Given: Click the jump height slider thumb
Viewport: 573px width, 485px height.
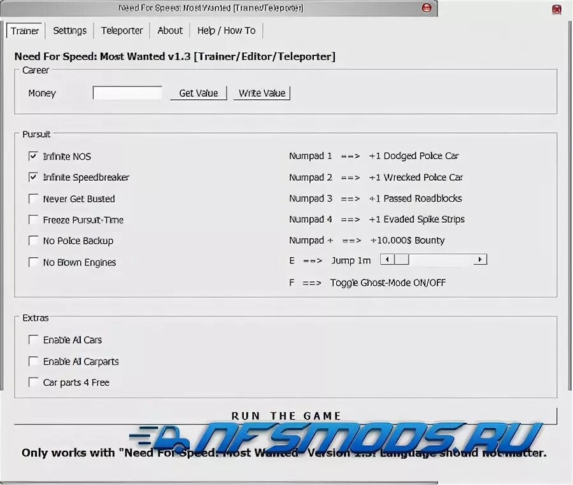Looking at the screenshot, I should (x=401, y=260).
